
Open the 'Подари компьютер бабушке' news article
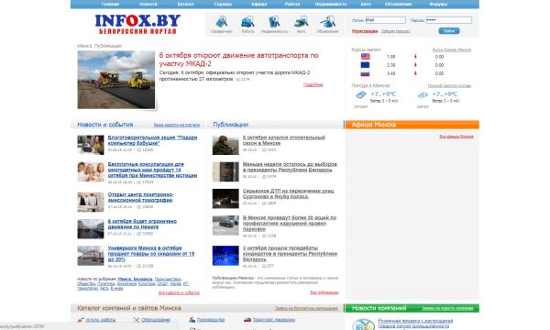click(152, 140)
